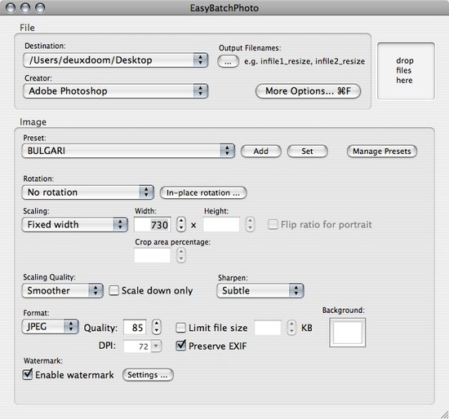Viewport: 449px width, 419px height.
Task: Open the Scaling Quality dropdown
Action: 62,290
